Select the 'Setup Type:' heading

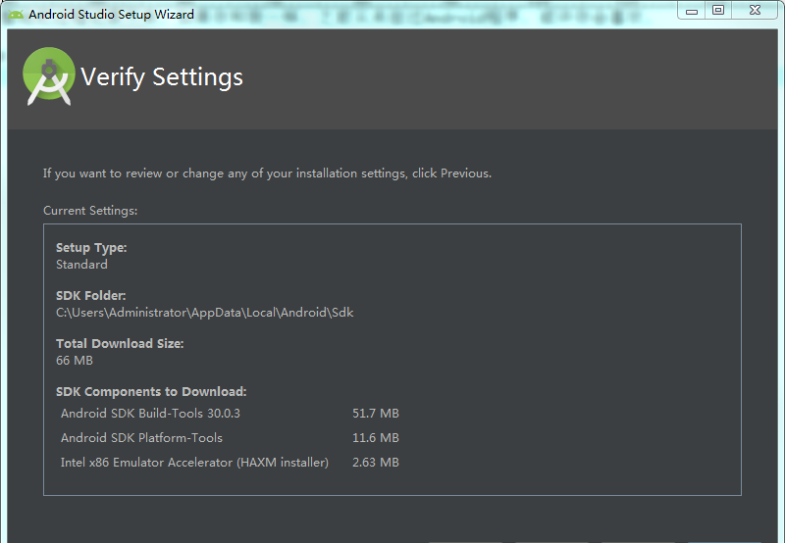click(x=91, y=248)
